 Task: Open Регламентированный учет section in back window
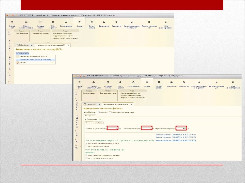click(x=149, y=25)
